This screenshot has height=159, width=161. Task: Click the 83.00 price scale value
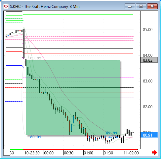click(148, 81)
